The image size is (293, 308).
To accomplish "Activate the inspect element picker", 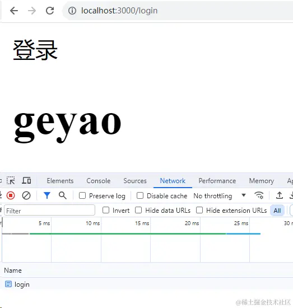I will tap(11, 180).
